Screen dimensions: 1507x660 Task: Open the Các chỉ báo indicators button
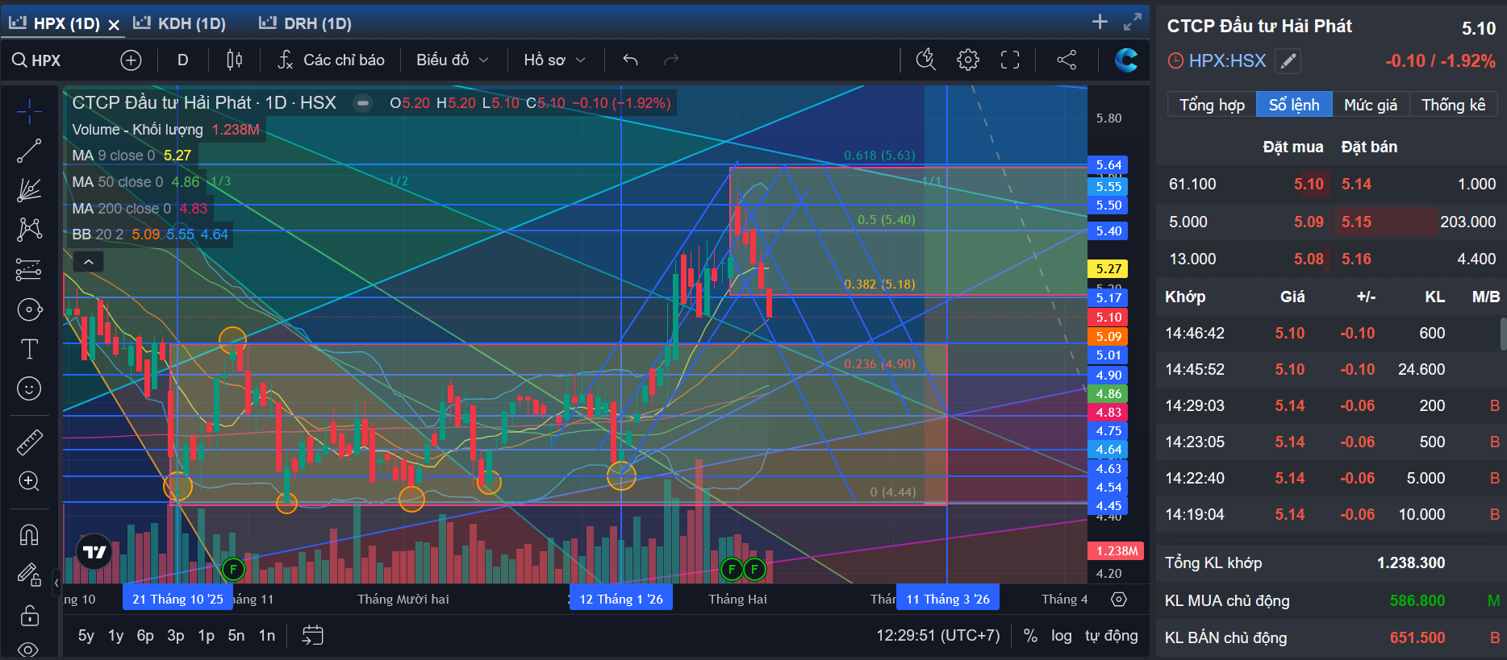click(x=332, y=60)
